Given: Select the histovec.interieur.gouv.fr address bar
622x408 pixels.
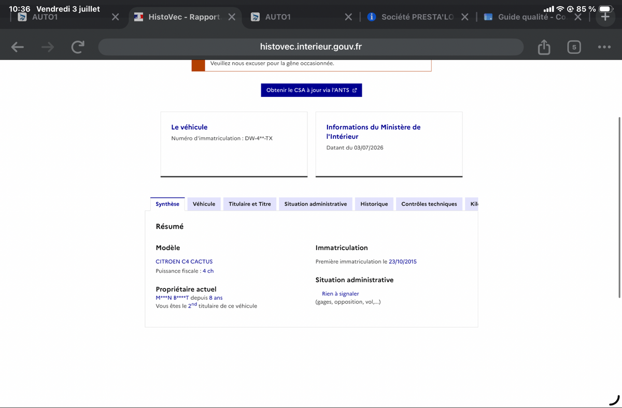Looking at the screenshot, I should pyautogui.click(x=310, y=47).
